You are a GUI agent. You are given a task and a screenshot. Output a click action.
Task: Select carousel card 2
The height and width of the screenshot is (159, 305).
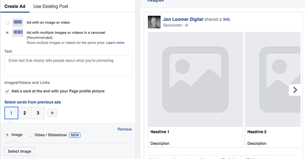click(25, 113)
